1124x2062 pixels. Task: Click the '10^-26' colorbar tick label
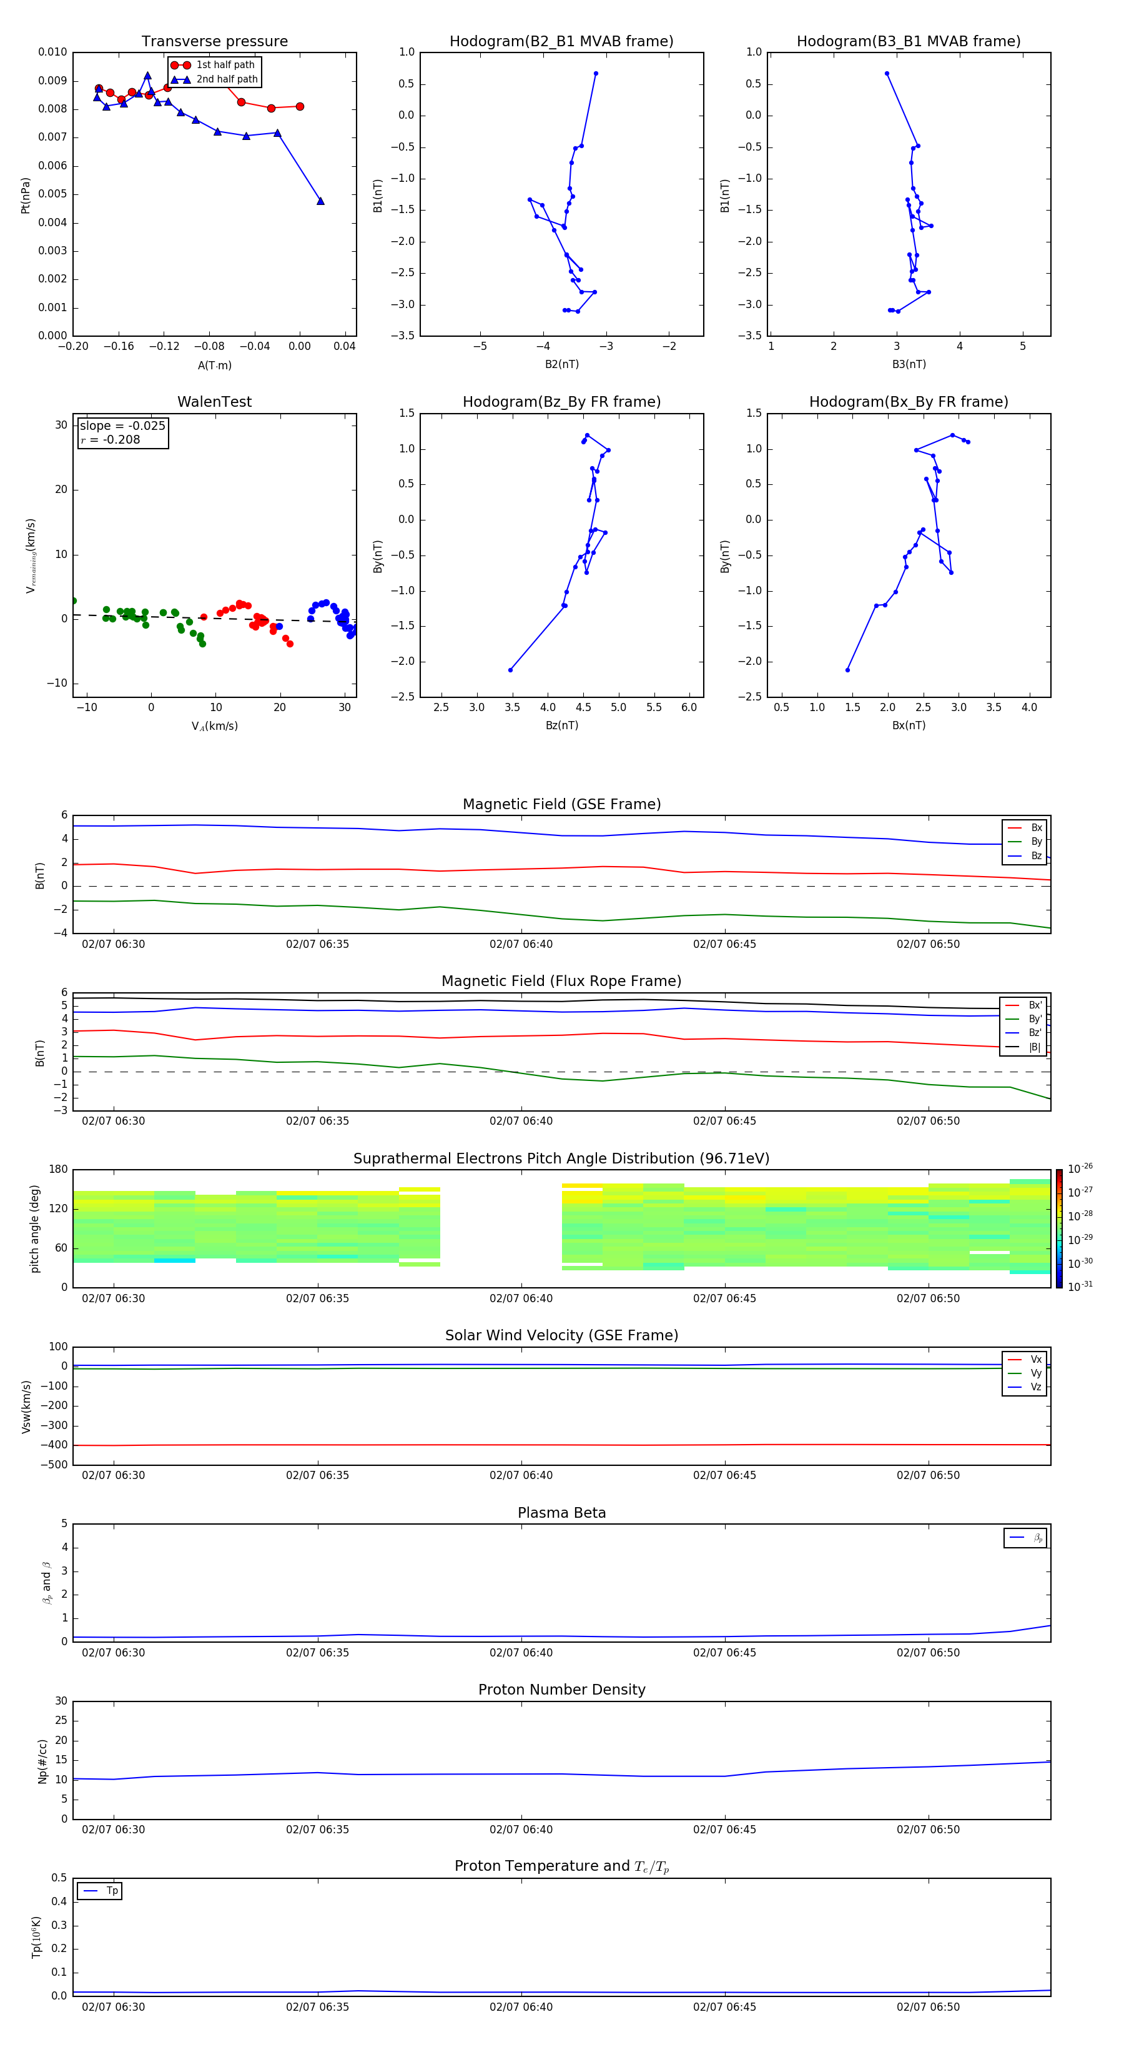(1080, 1168)
